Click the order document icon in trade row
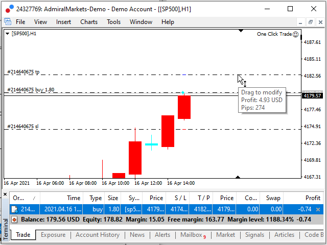Image resolution: width=327 pixels, height=245 pixels. (x=15, y=209)
